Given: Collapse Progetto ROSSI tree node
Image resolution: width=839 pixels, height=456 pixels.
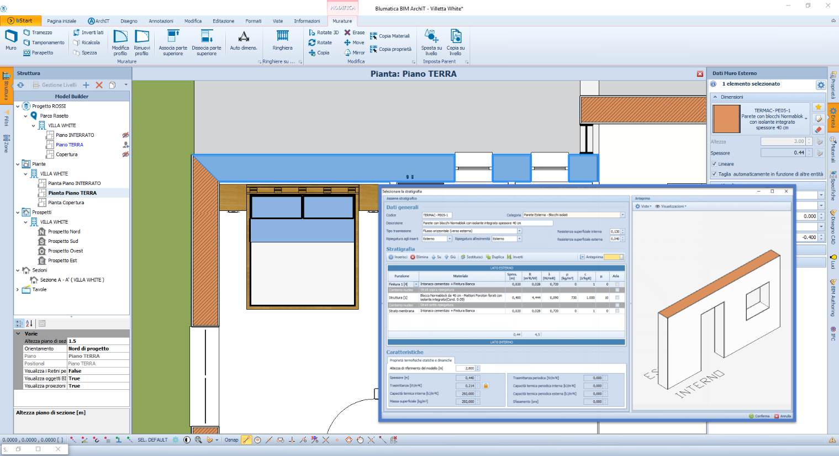Looking at the screenshot, I should pyautogui.click(x=18, y=106).
